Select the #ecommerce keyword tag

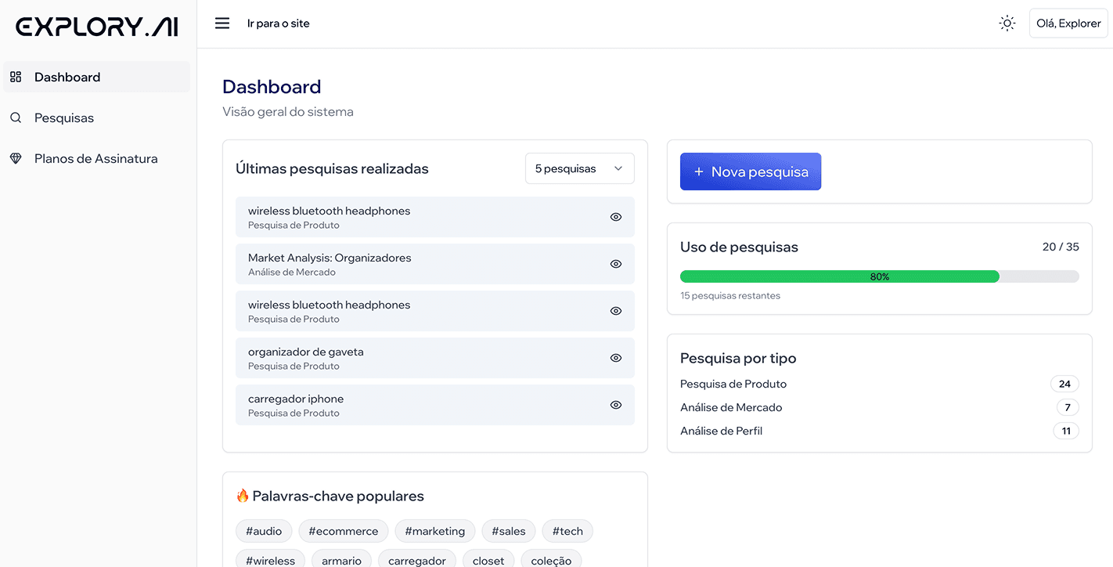343,531
